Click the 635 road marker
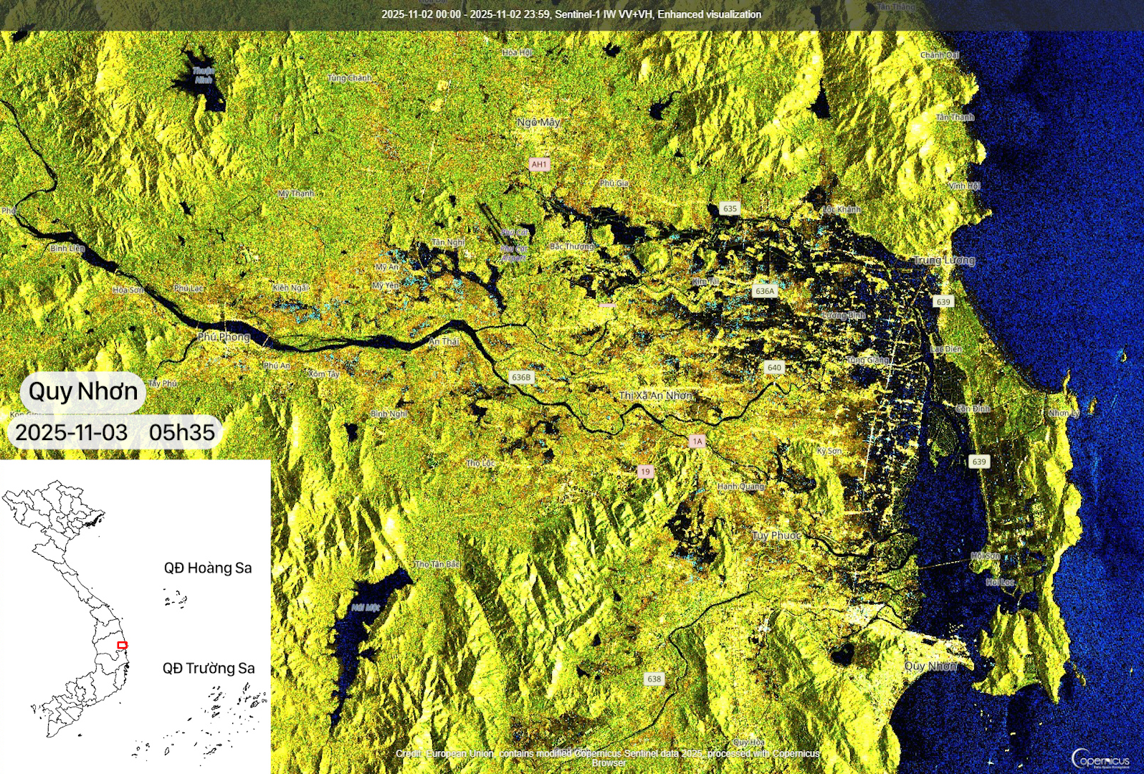The image size is (1144, 774). (x=730, y=209)
